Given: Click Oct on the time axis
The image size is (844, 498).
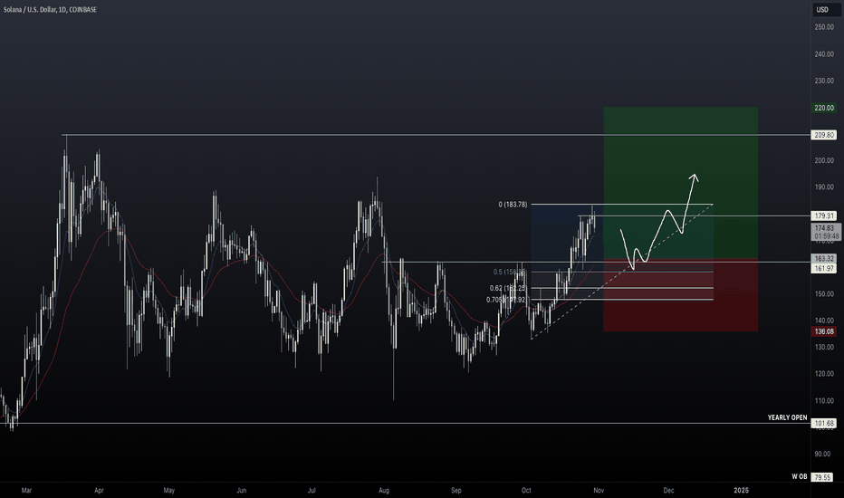Looking at the screenshot, I should [526, 491].
